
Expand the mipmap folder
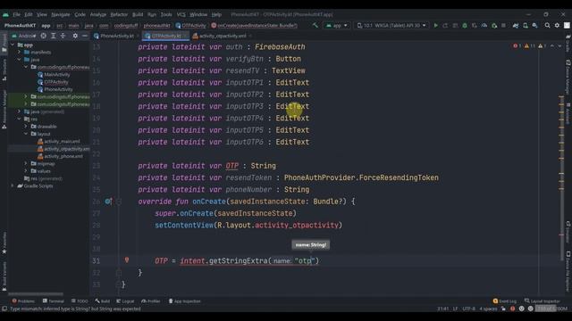click(x=26, y=163)
